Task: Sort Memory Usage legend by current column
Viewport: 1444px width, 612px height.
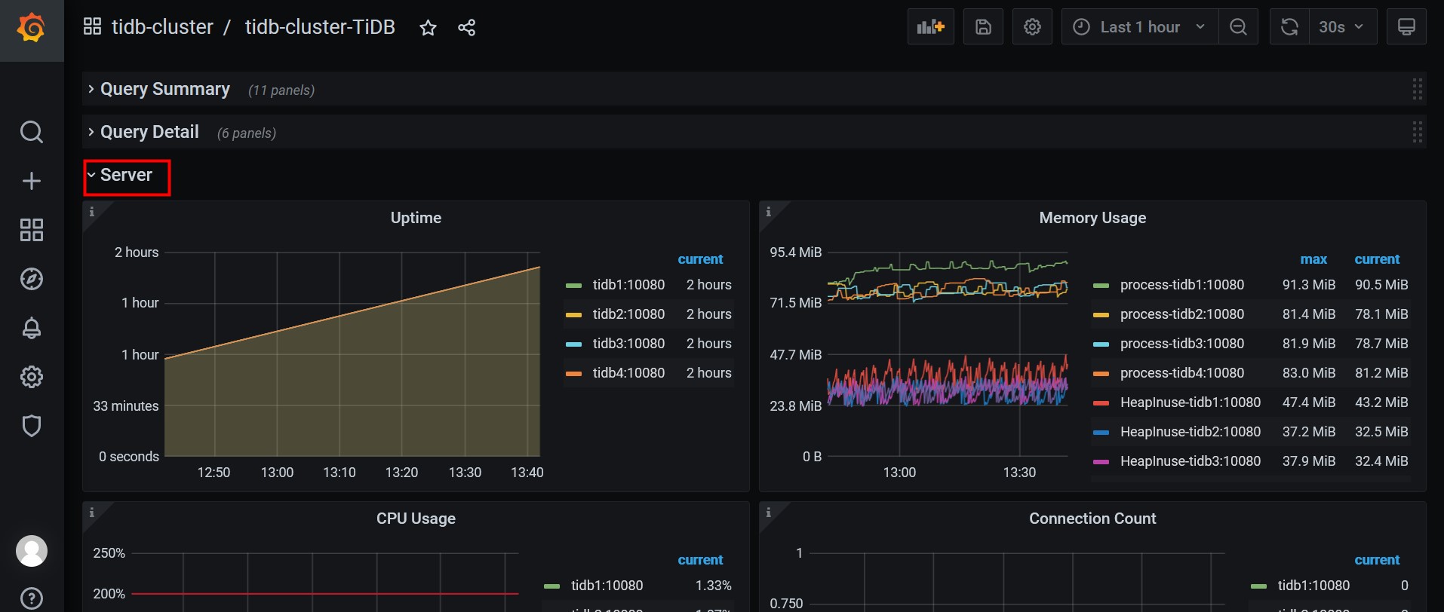Action: [x=1377, y=259]
